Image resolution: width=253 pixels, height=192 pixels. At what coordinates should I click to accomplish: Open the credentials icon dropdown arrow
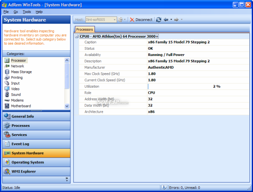125,19
